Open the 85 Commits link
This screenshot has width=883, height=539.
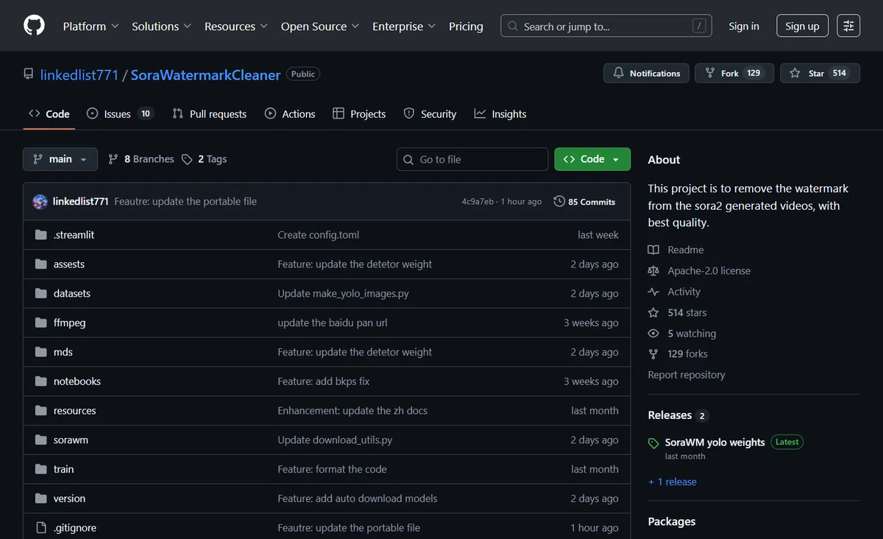click(x=584, y=201)
